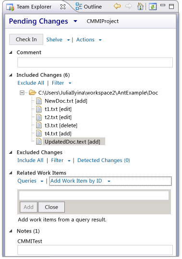Image resolution: width=182 pixels, height=259 pixels.
Task: Click the Exclude All link
Action: click(x=31, y=83)
